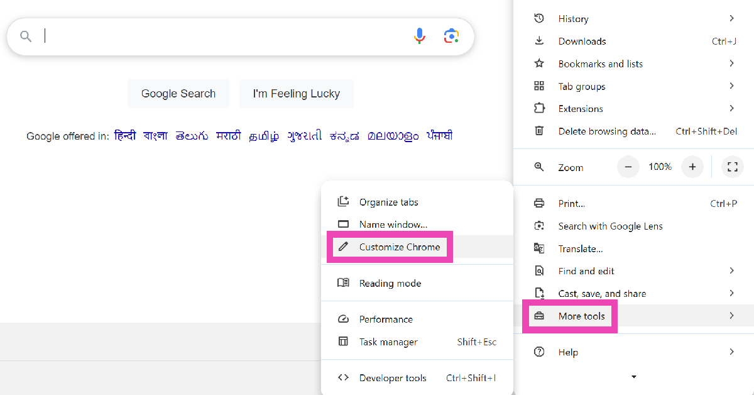Expand the Cast, save, and share arrow
754x395 pixels.
tap(731, 293)
